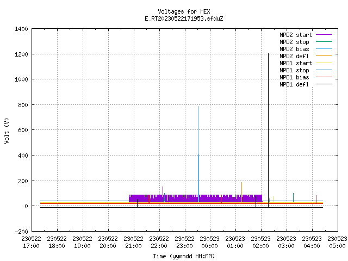This screenshot has height=261, width=348.
Task: Click the x-axis tick 230523 01:00
Action: pos(235,243)
